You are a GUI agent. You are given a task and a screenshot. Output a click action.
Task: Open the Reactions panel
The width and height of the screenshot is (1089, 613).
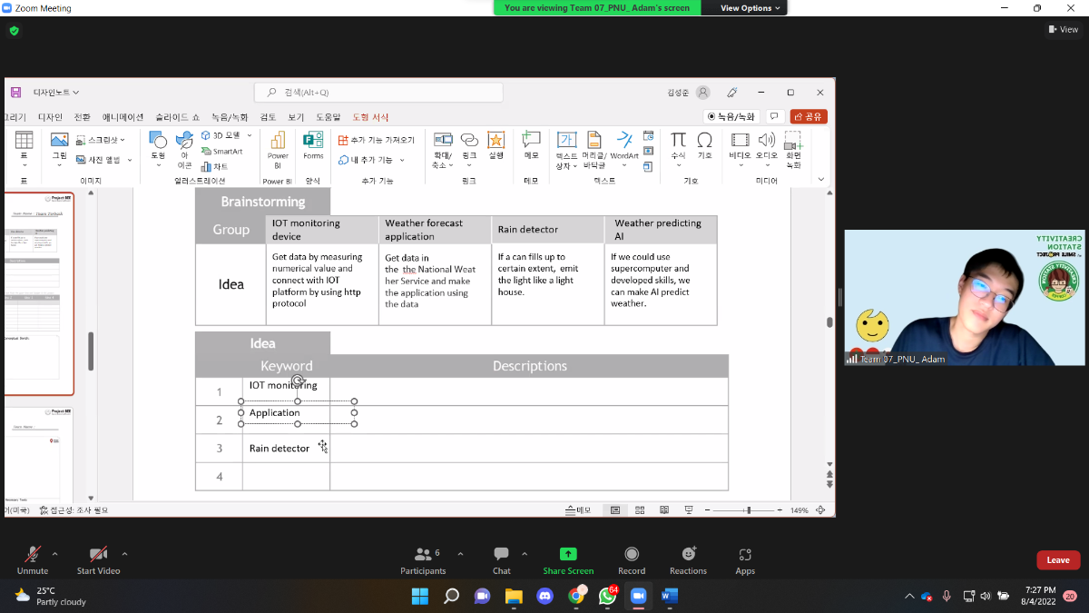[x=688, y=555]
